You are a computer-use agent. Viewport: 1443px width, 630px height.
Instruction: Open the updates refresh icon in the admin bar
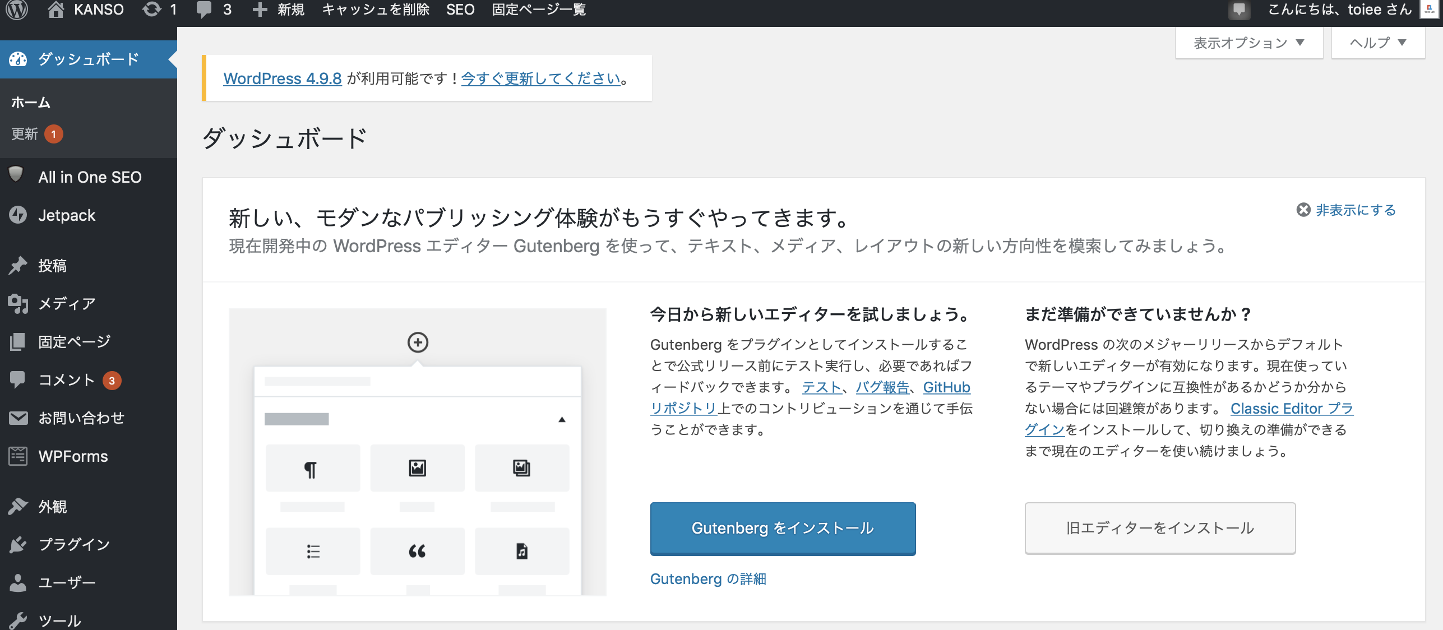(151, 10)
